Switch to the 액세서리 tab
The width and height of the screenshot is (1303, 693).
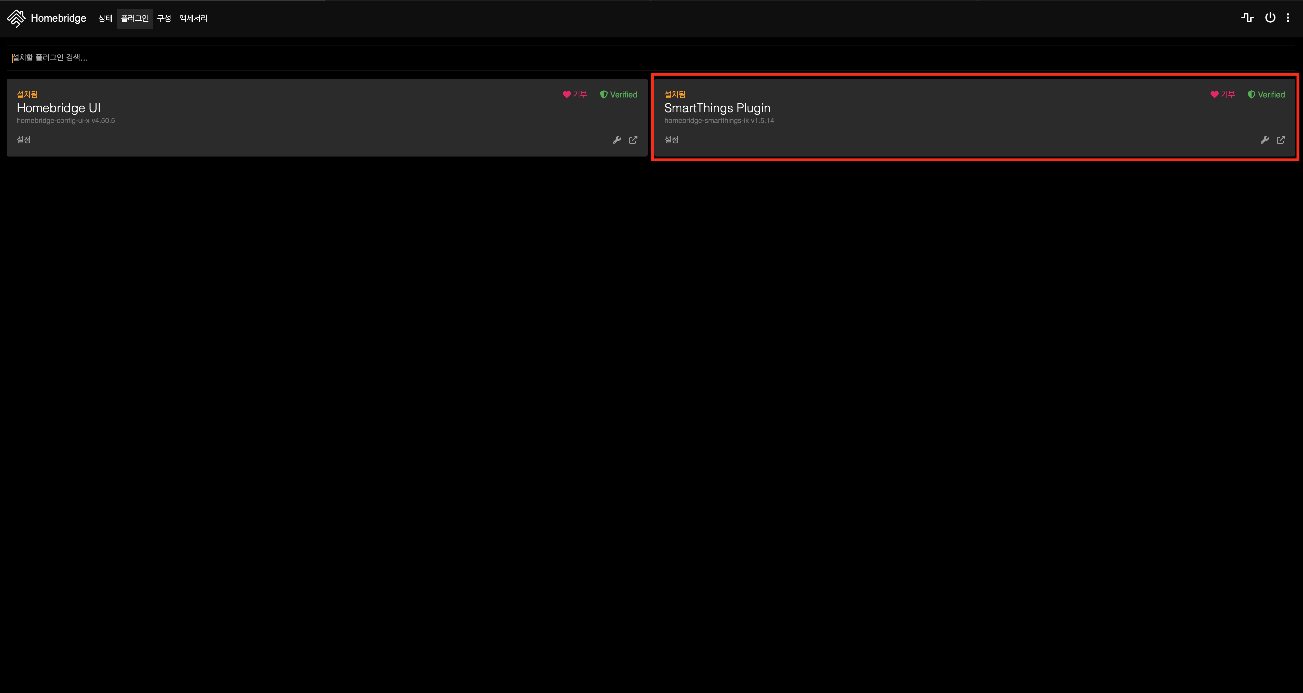click(193, 18)
